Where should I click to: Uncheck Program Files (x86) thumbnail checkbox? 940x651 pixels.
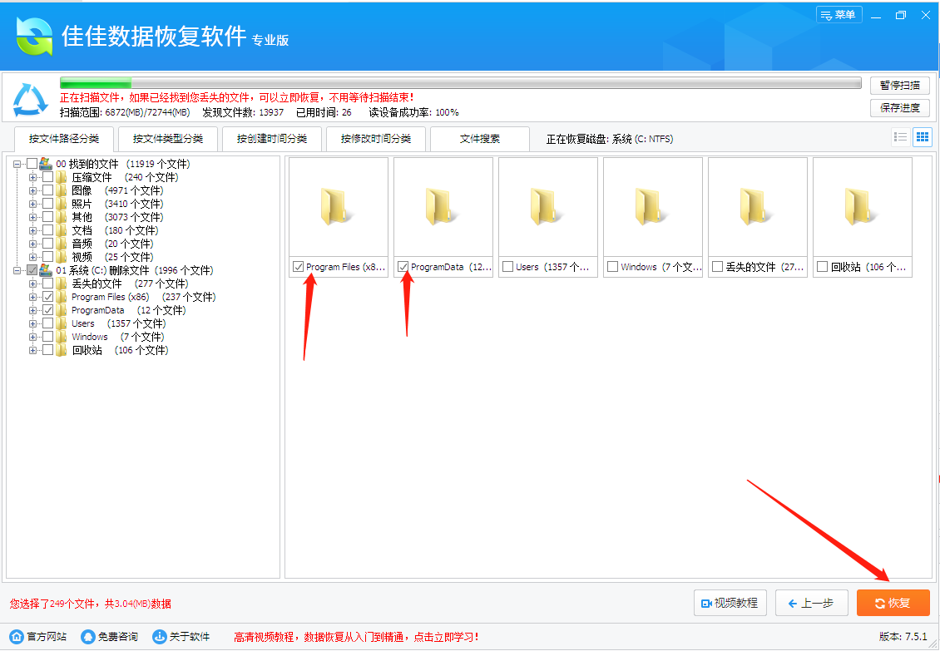pyautogui.click(x=298, y=267)
